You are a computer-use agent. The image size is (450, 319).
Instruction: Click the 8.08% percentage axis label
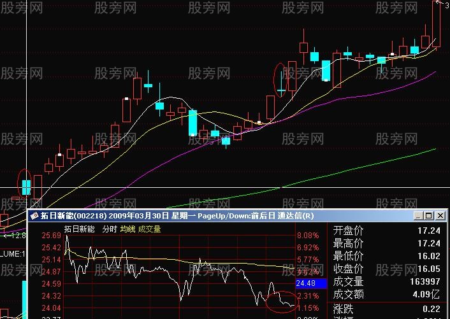pyautogui.click(x=308, y=236)
